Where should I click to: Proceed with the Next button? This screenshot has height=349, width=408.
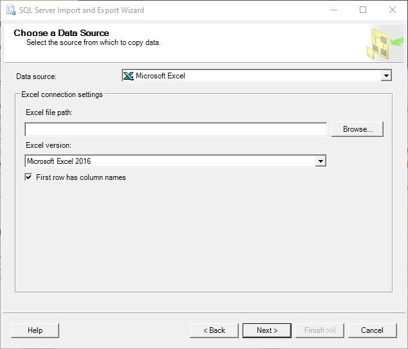[x=267, y=330]
